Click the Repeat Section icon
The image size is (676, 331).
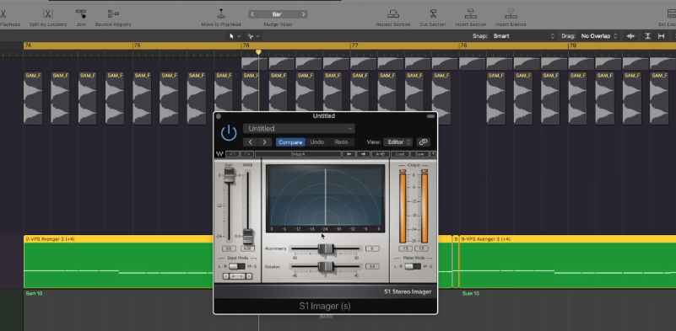[x=392, y=13]
